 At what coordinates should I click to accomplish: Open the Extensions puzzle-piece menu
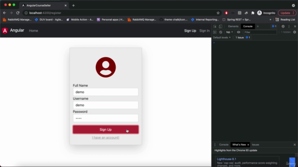tap(253, 13)
